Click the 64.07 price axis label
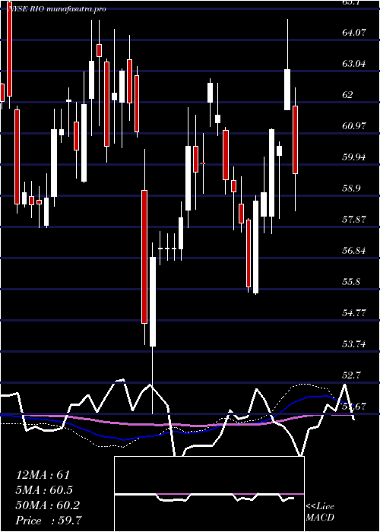The image size is (380, 532). point(354,33)
